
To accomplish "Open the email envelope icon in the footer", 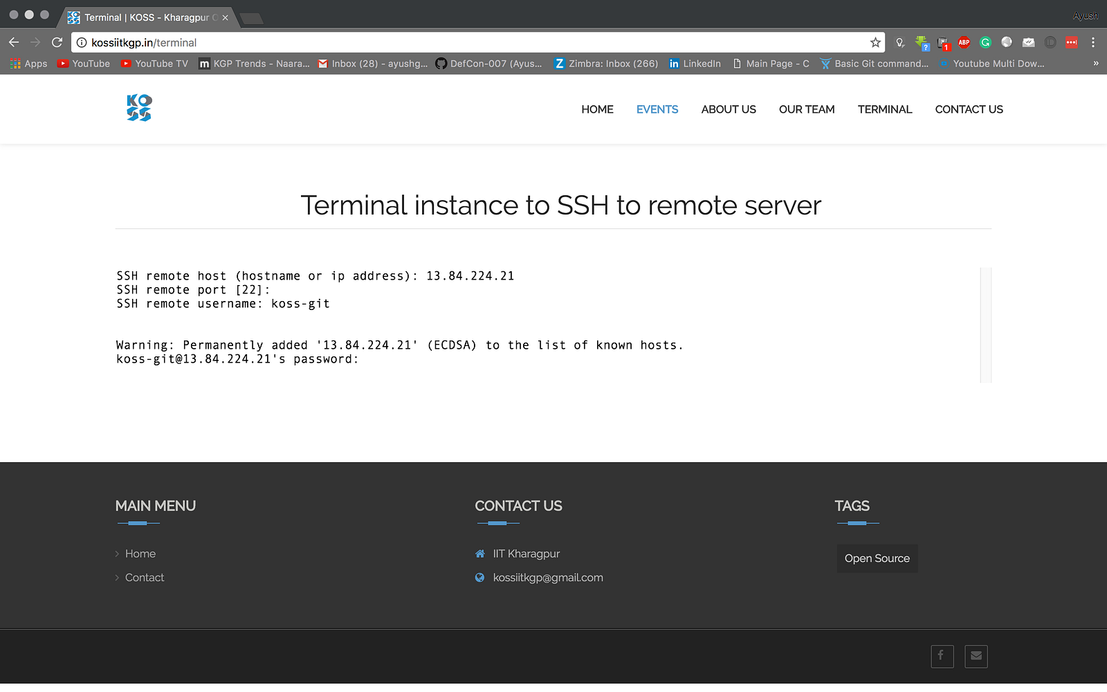I will tap(976, 656).
